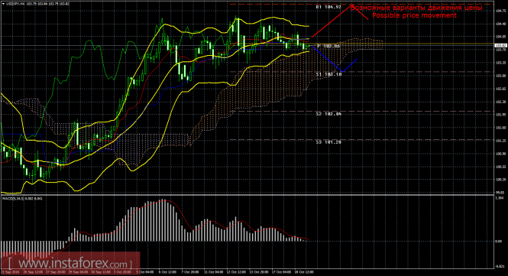Select the S3 101.28 support label
The width and height of the screenshot is (508, 276).
[328, 141]
